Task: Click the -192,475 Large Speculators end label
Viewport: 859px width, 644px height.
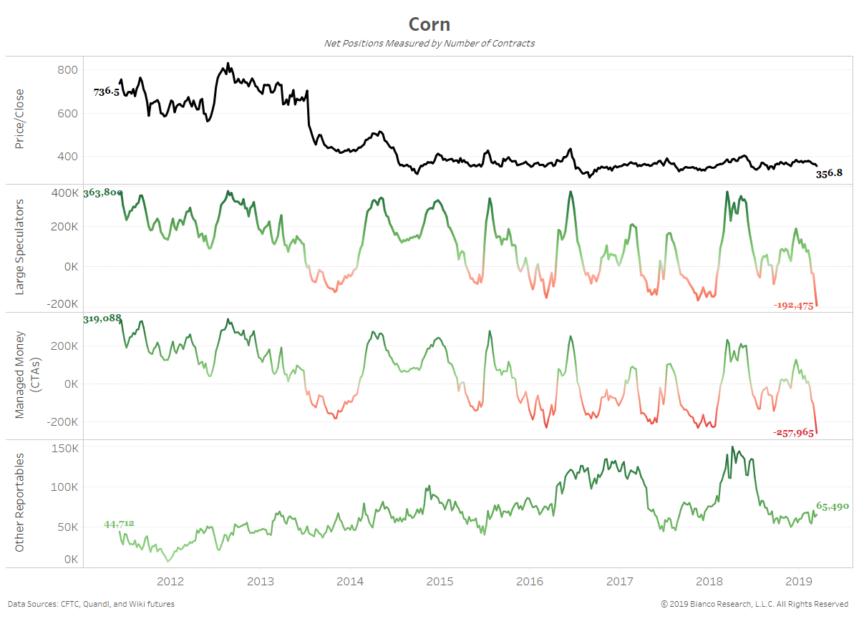Action: (794, 306)
